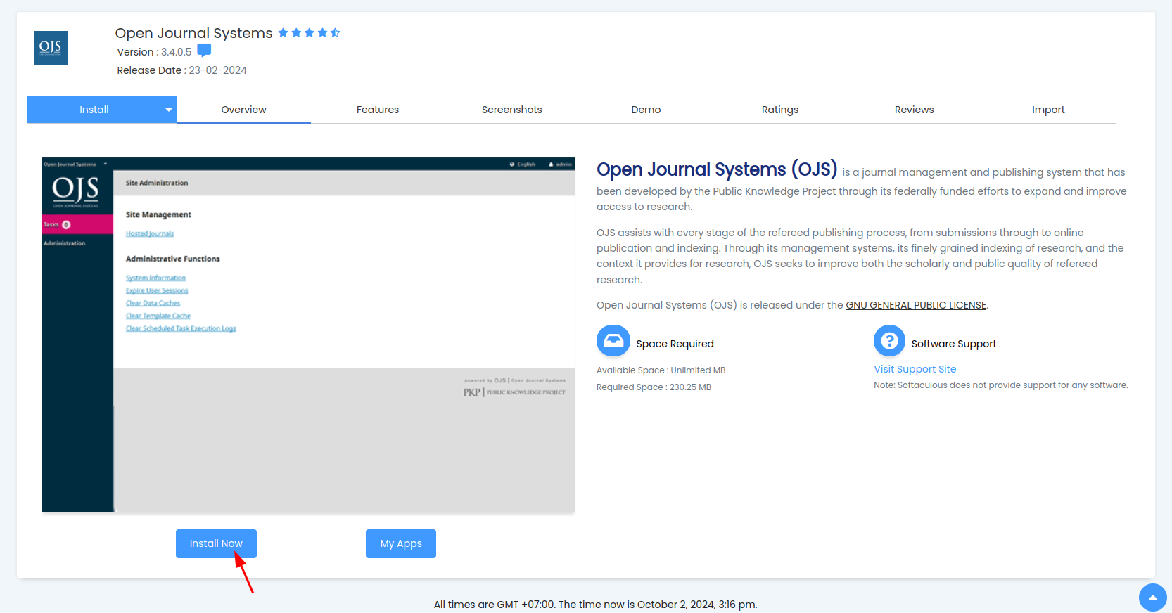Open the GNU GENERAL PUBLIC LICENSE link
1172x613 pixels.
(916, 305)
